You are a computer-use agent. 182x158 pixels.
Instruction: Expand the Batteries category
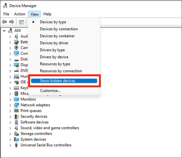coord(10,42)
